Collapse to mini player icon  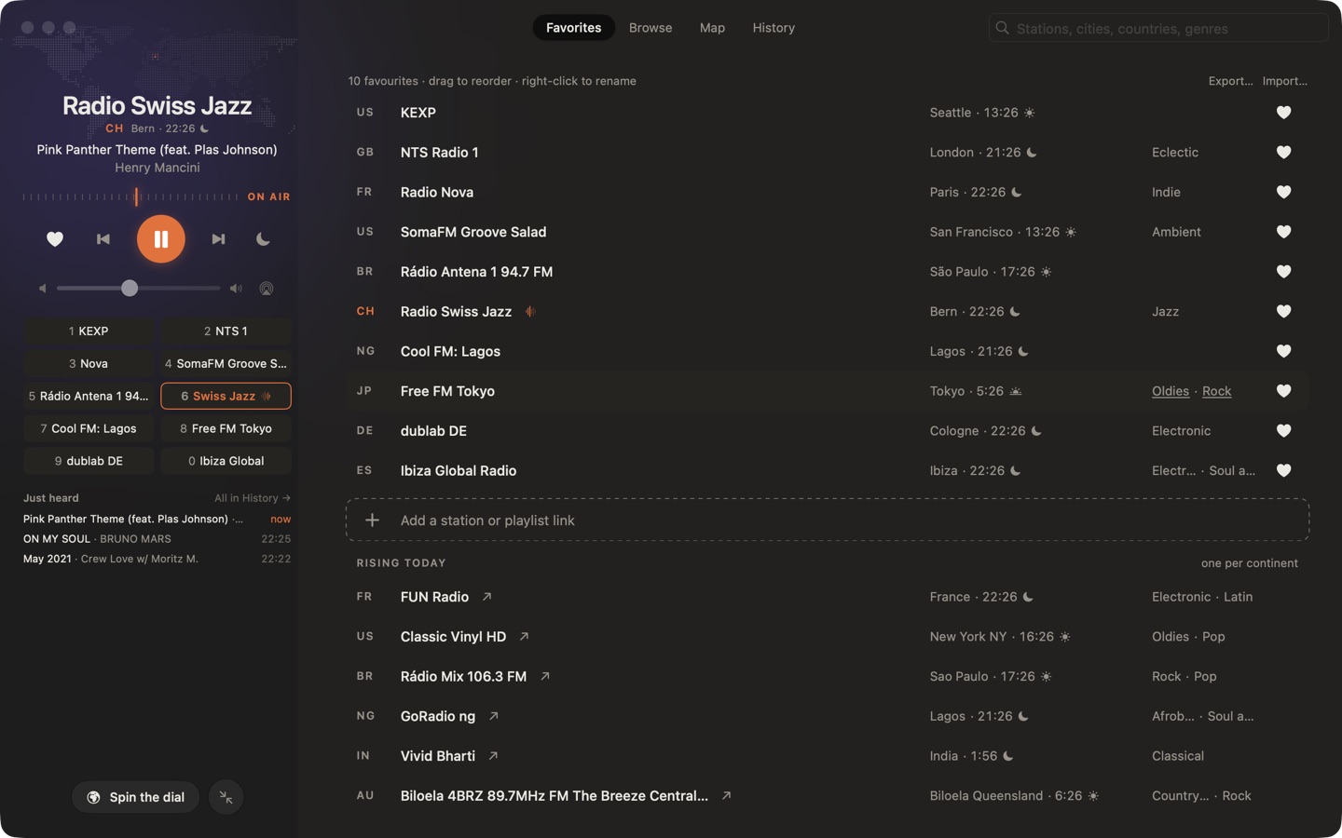226,797
